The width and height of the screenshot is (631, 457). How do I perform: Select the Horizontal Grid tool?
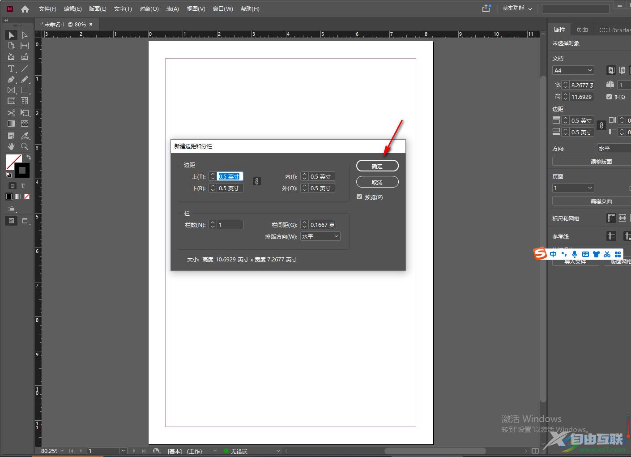click(11, 101)
